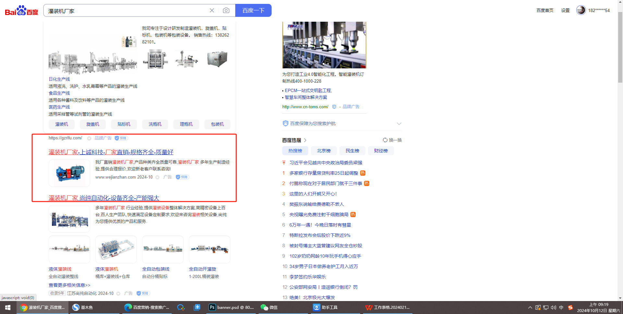Open 设置 in the top right

click(566, 10)
